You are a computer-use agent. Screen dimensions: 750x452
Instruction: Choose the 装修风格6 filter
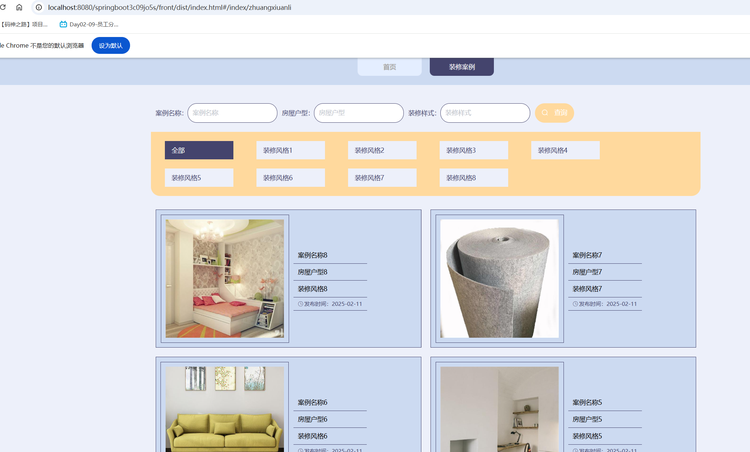[x=291, y=178]
